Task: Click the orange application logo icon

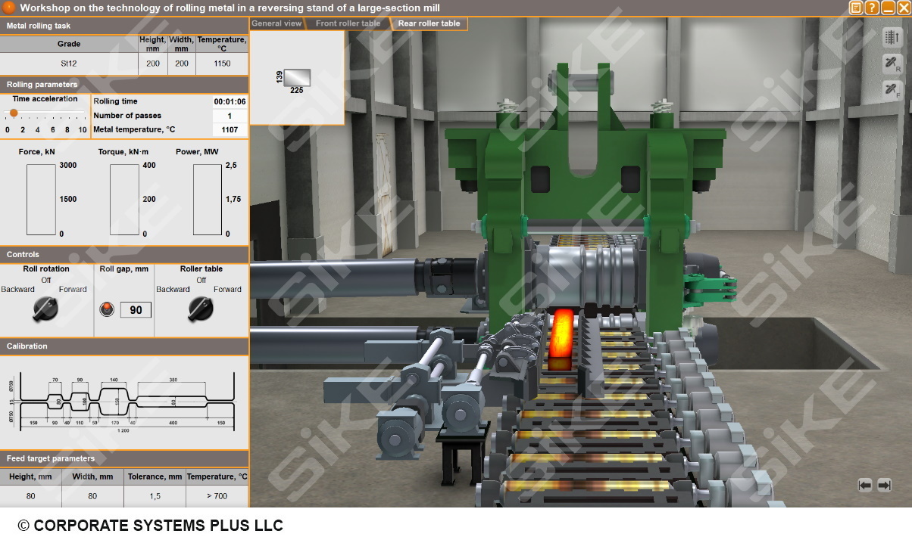Action: 9,8
